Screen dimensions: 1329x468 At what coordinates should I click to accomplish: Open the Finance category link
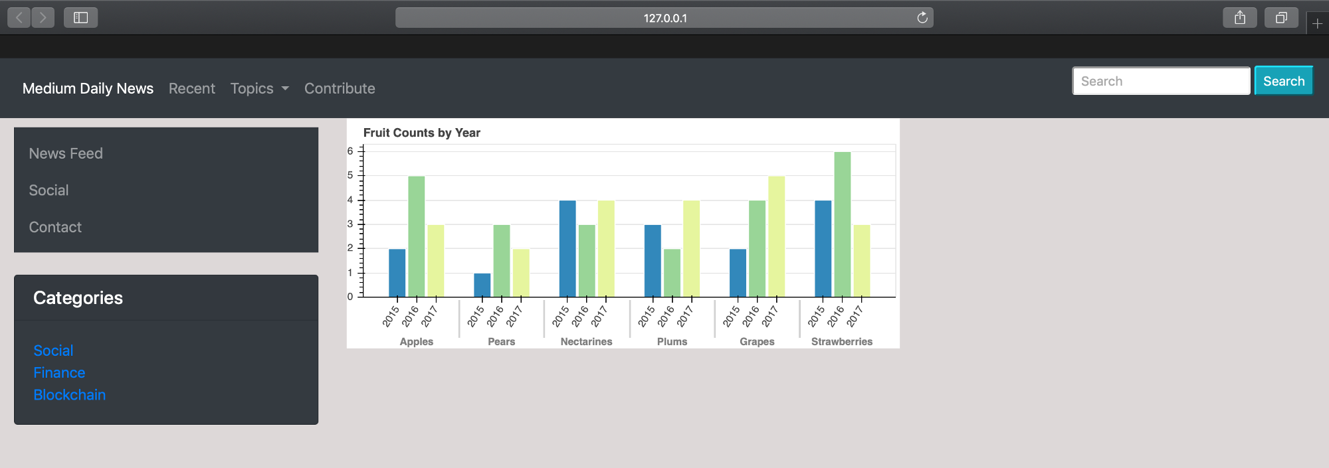[59, 372]
